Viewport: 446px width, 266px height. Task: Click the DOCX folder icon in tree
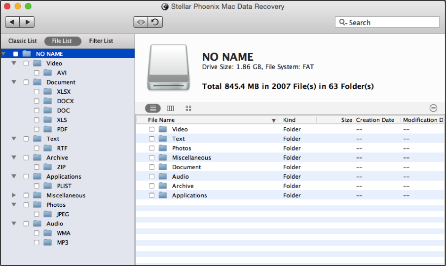tap(47, 101)
